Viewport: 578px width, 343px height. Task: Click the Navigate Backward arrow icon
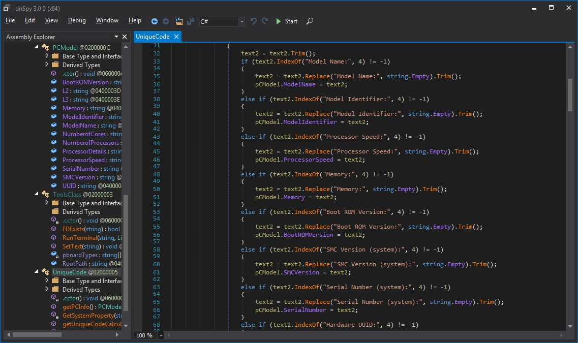(x=155, y=21)
